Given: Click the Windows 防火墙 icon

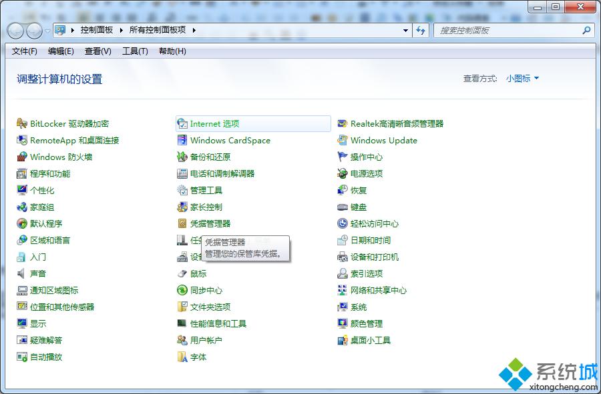Looking at the screenshot, I should pos(22,157).
